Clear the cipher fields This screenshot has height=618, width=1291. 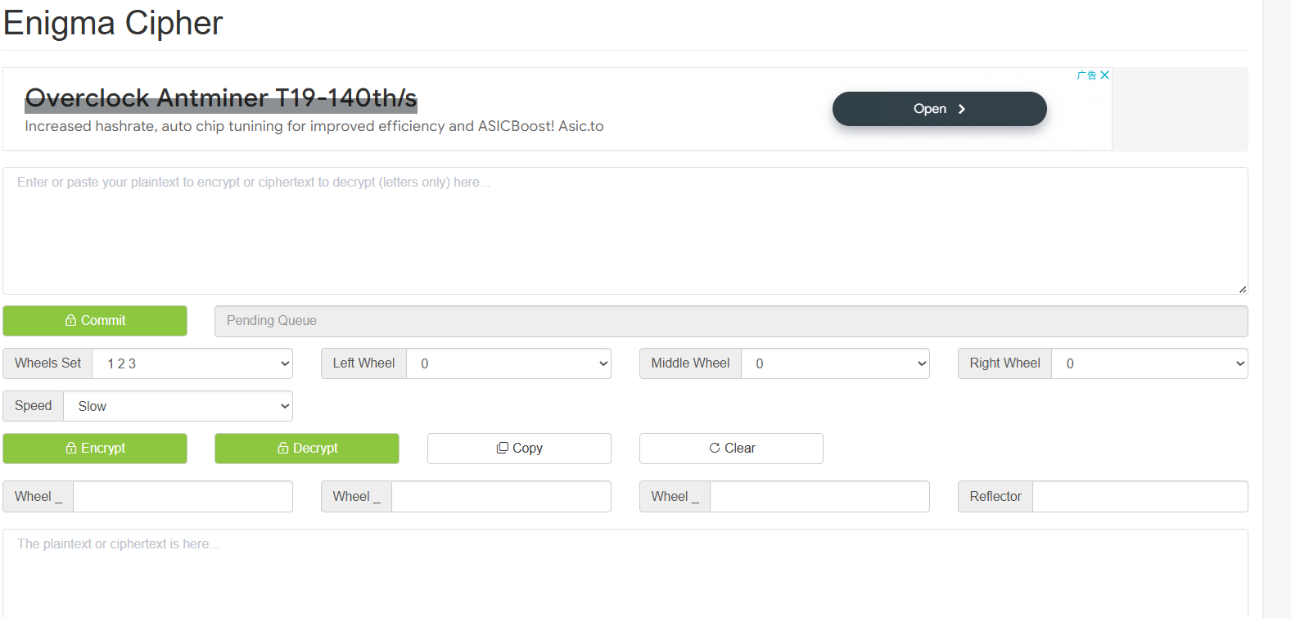coord(731,449)
